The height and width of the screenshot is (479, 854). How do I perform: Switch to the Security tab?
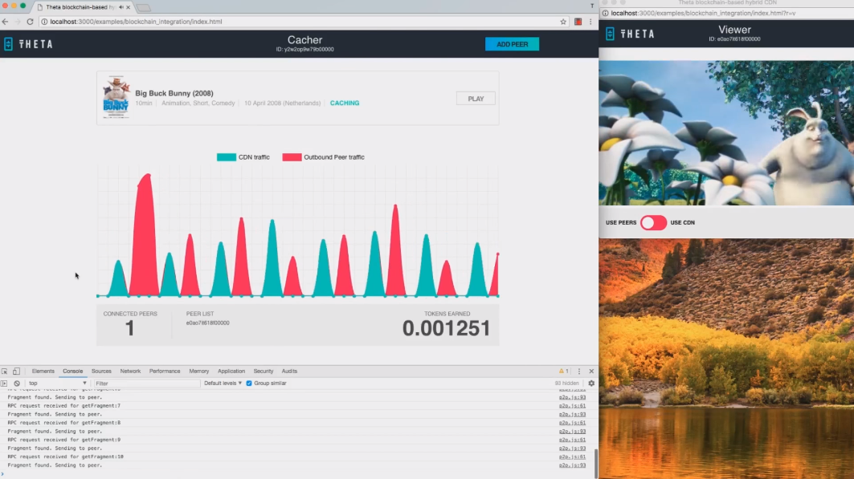(263, 371)
